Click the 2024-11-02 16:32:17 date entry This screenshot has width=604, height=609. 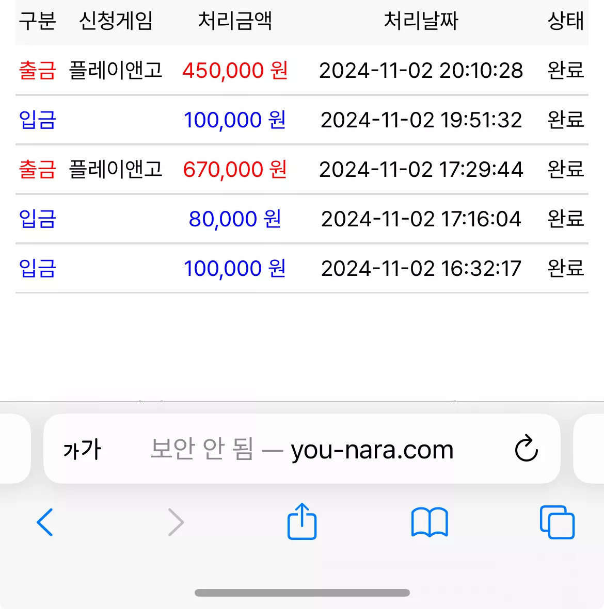pyautogui.click(x=421, y=268)
